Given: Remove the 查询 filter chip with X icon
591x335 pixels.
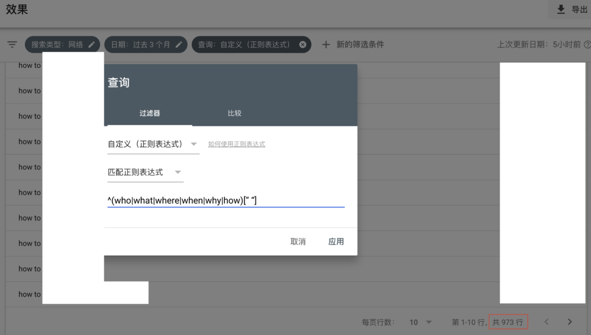Looking at the screenshot, I should [303, 45].
